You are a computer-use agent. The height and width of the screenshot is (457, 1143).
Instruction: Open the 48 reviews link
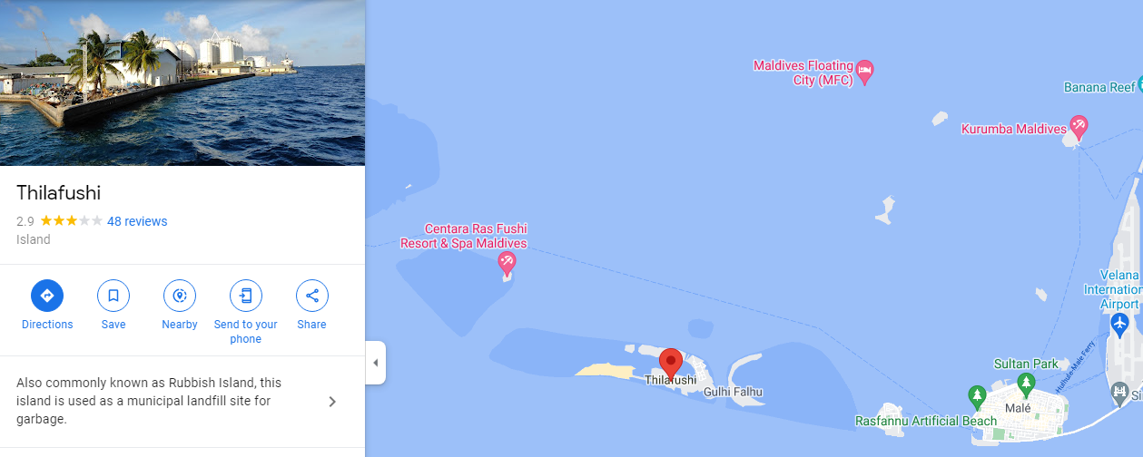pyautogui.click(x=137, y=221)
